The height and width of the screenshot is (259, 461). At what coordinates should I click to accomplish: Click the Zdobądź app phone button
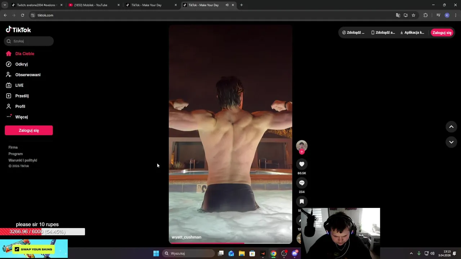(x=383, y=32)
